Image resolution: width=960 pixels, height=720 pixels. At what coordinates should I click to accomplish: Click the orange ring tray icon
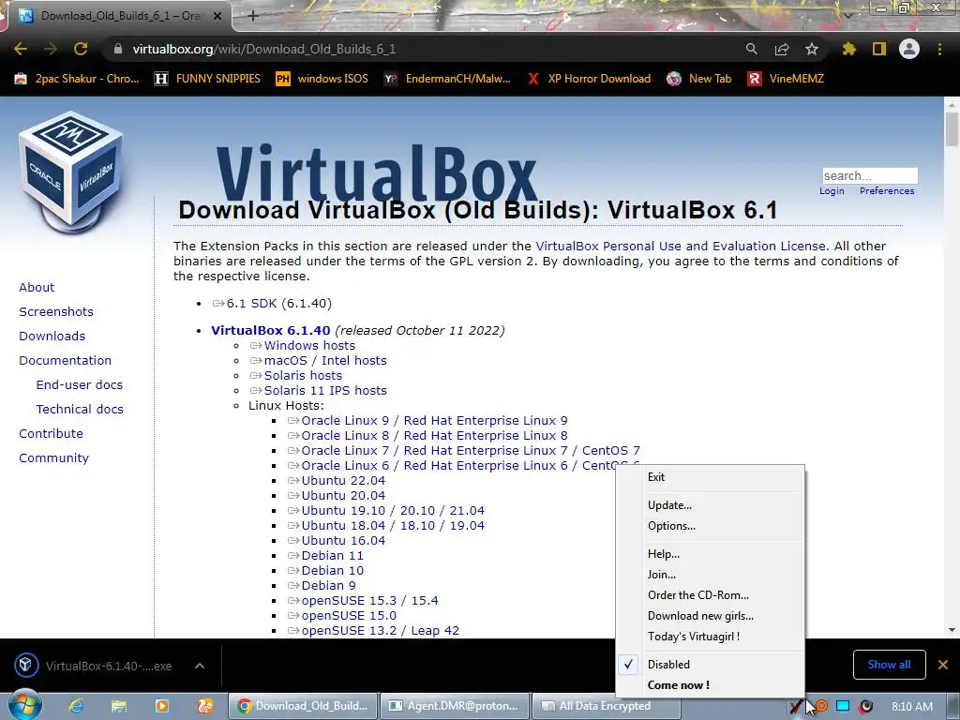pyautogui.click(x=821, y=707)
